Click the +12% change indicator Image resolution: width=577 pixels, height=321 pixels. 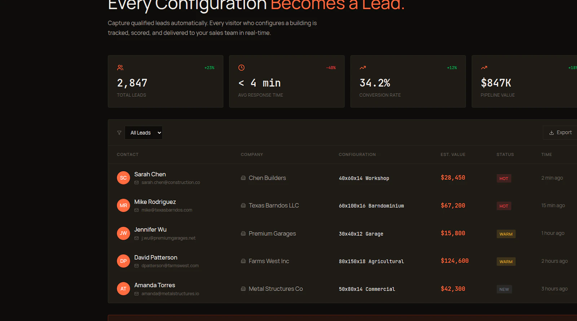[x=452, y=68]
